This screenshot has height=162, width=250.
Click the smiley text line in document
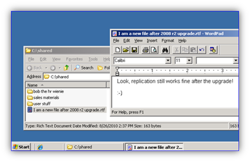coord(119,93)
